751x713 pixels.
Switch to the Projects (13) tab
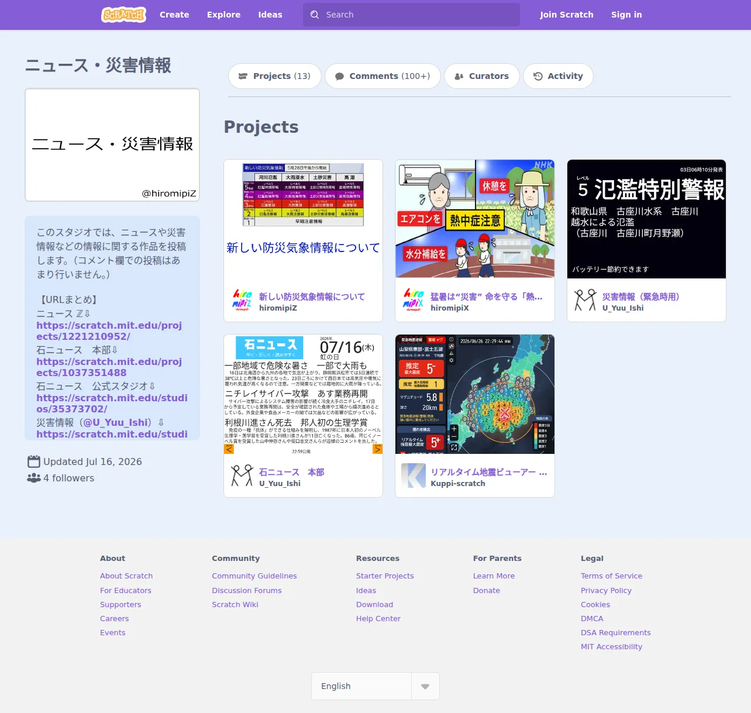(275, 76)
